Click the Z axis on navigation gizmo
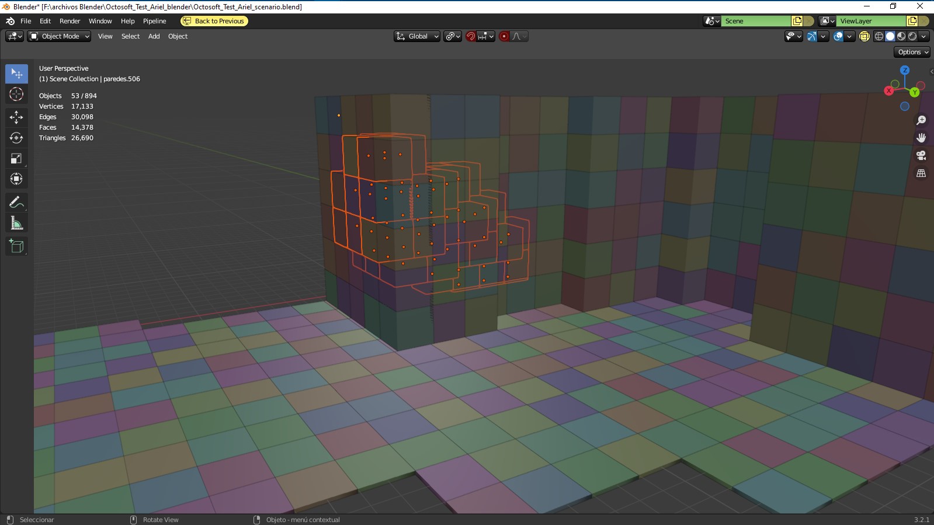 coord(905,70)
